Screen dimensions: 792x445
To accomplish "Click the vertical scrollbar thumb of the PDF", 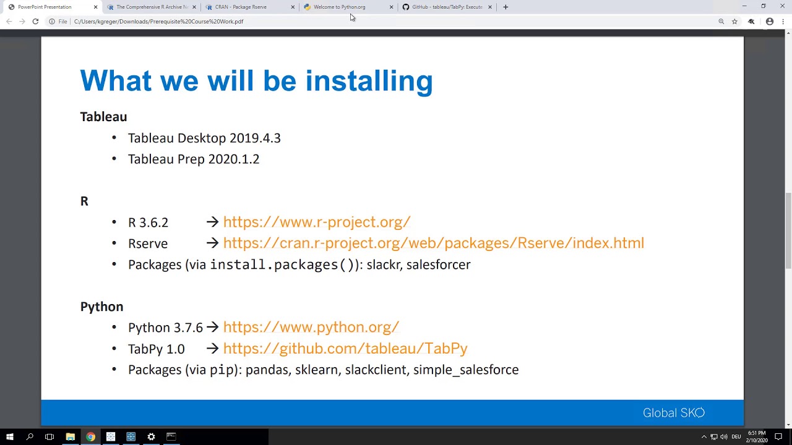I will (788, 231).
